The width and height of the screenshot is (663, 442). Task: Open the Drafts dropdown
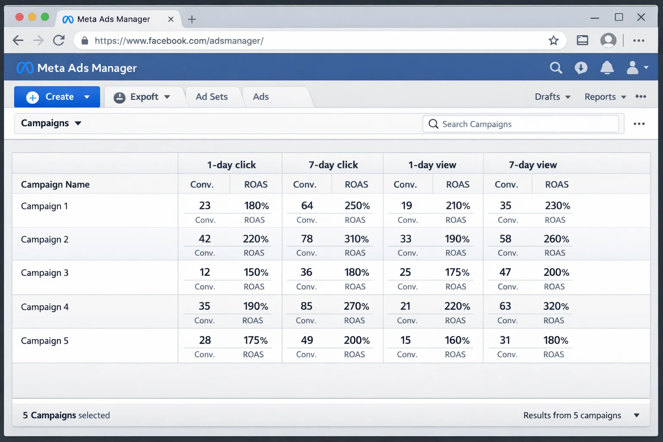(552, 97)
